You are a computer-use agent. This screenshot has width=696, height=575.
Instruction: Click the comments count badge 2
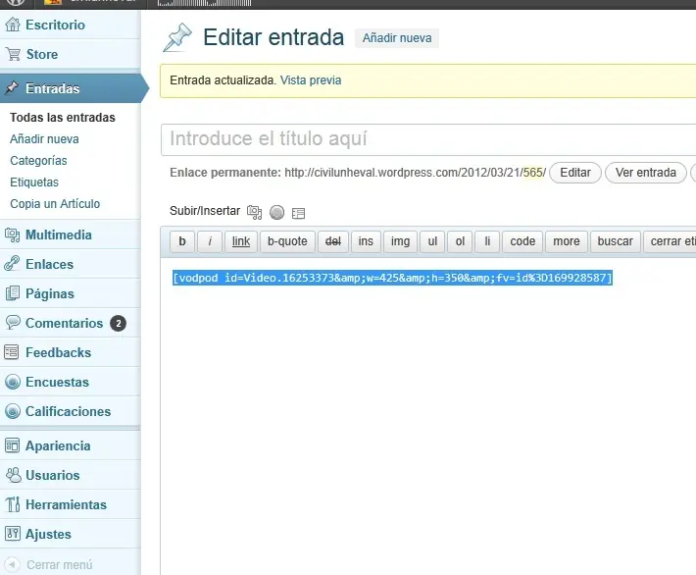click(118, 323)
